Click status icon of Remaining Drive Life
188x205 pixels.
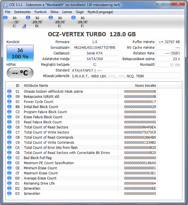click(9, 183)
